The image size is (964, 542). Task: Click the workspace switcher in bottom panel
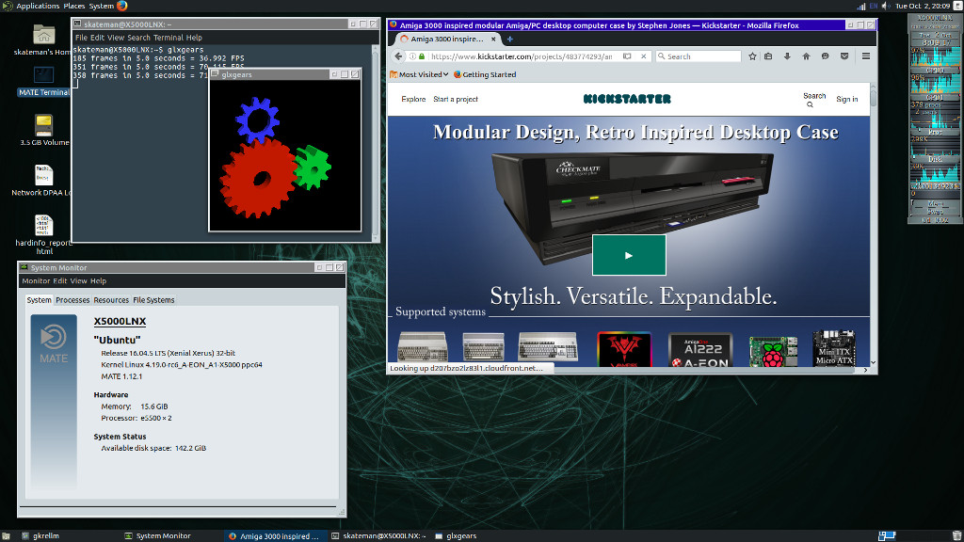pos(887,535)
